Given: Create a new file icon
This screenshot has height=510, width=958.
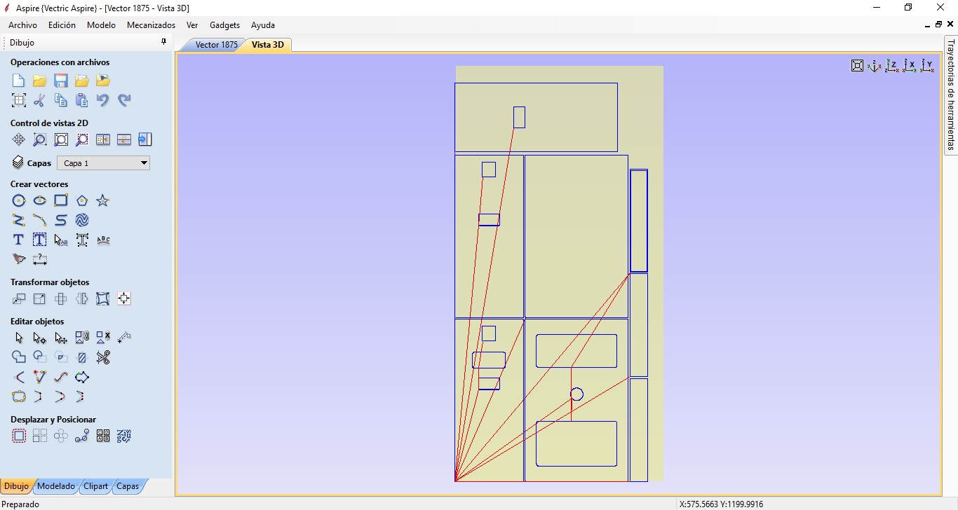Looking at the screenshot, I should 19,81.
